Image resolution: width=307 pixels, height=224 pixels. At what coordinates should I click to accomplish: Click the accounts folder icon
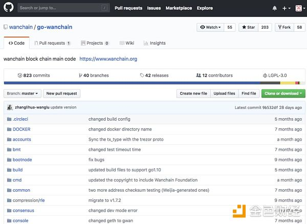pyautogui.click(x=9, y=139)
